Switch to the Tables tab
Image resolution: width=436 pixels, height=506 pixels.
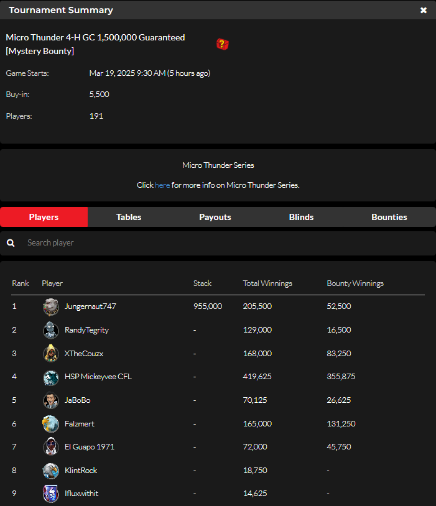tap(129, 217)
